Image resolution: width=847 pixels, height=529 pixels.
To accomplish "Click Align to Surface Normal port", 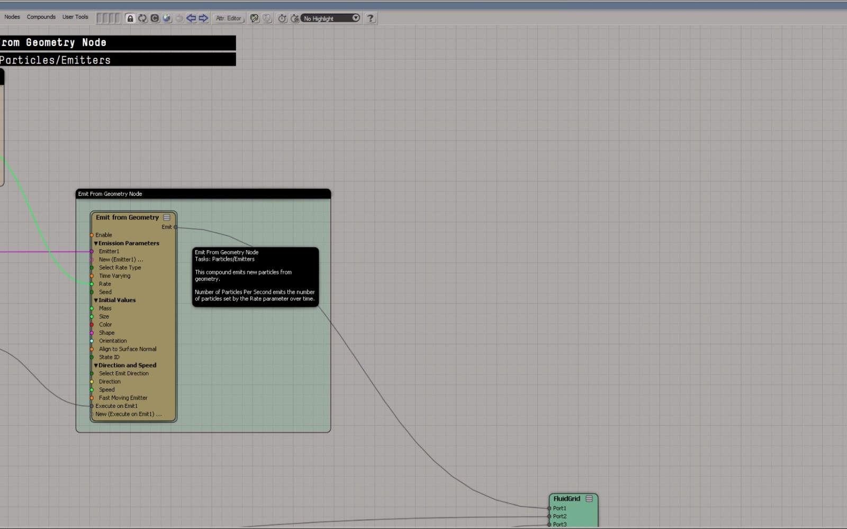I will [x=92, y=349].
